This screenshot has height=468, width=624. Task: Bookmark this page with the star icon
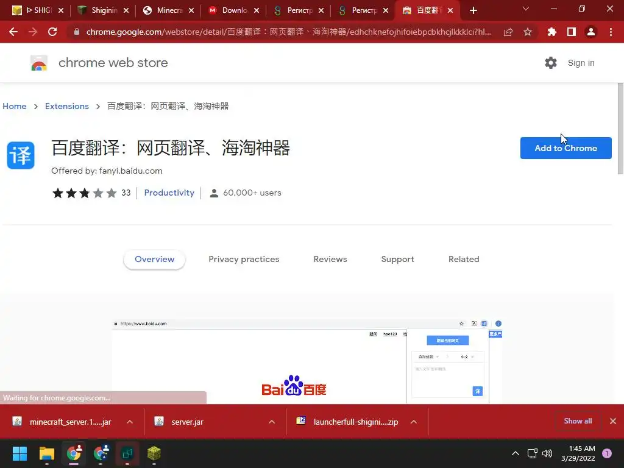pos(528,32)
